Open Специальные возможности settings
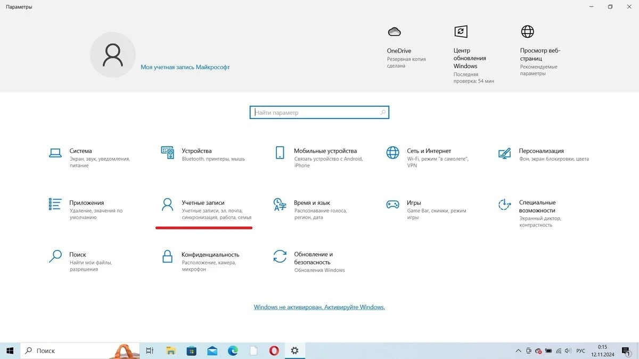The height and width of the screenshot is (359, 639). point(529,213)
